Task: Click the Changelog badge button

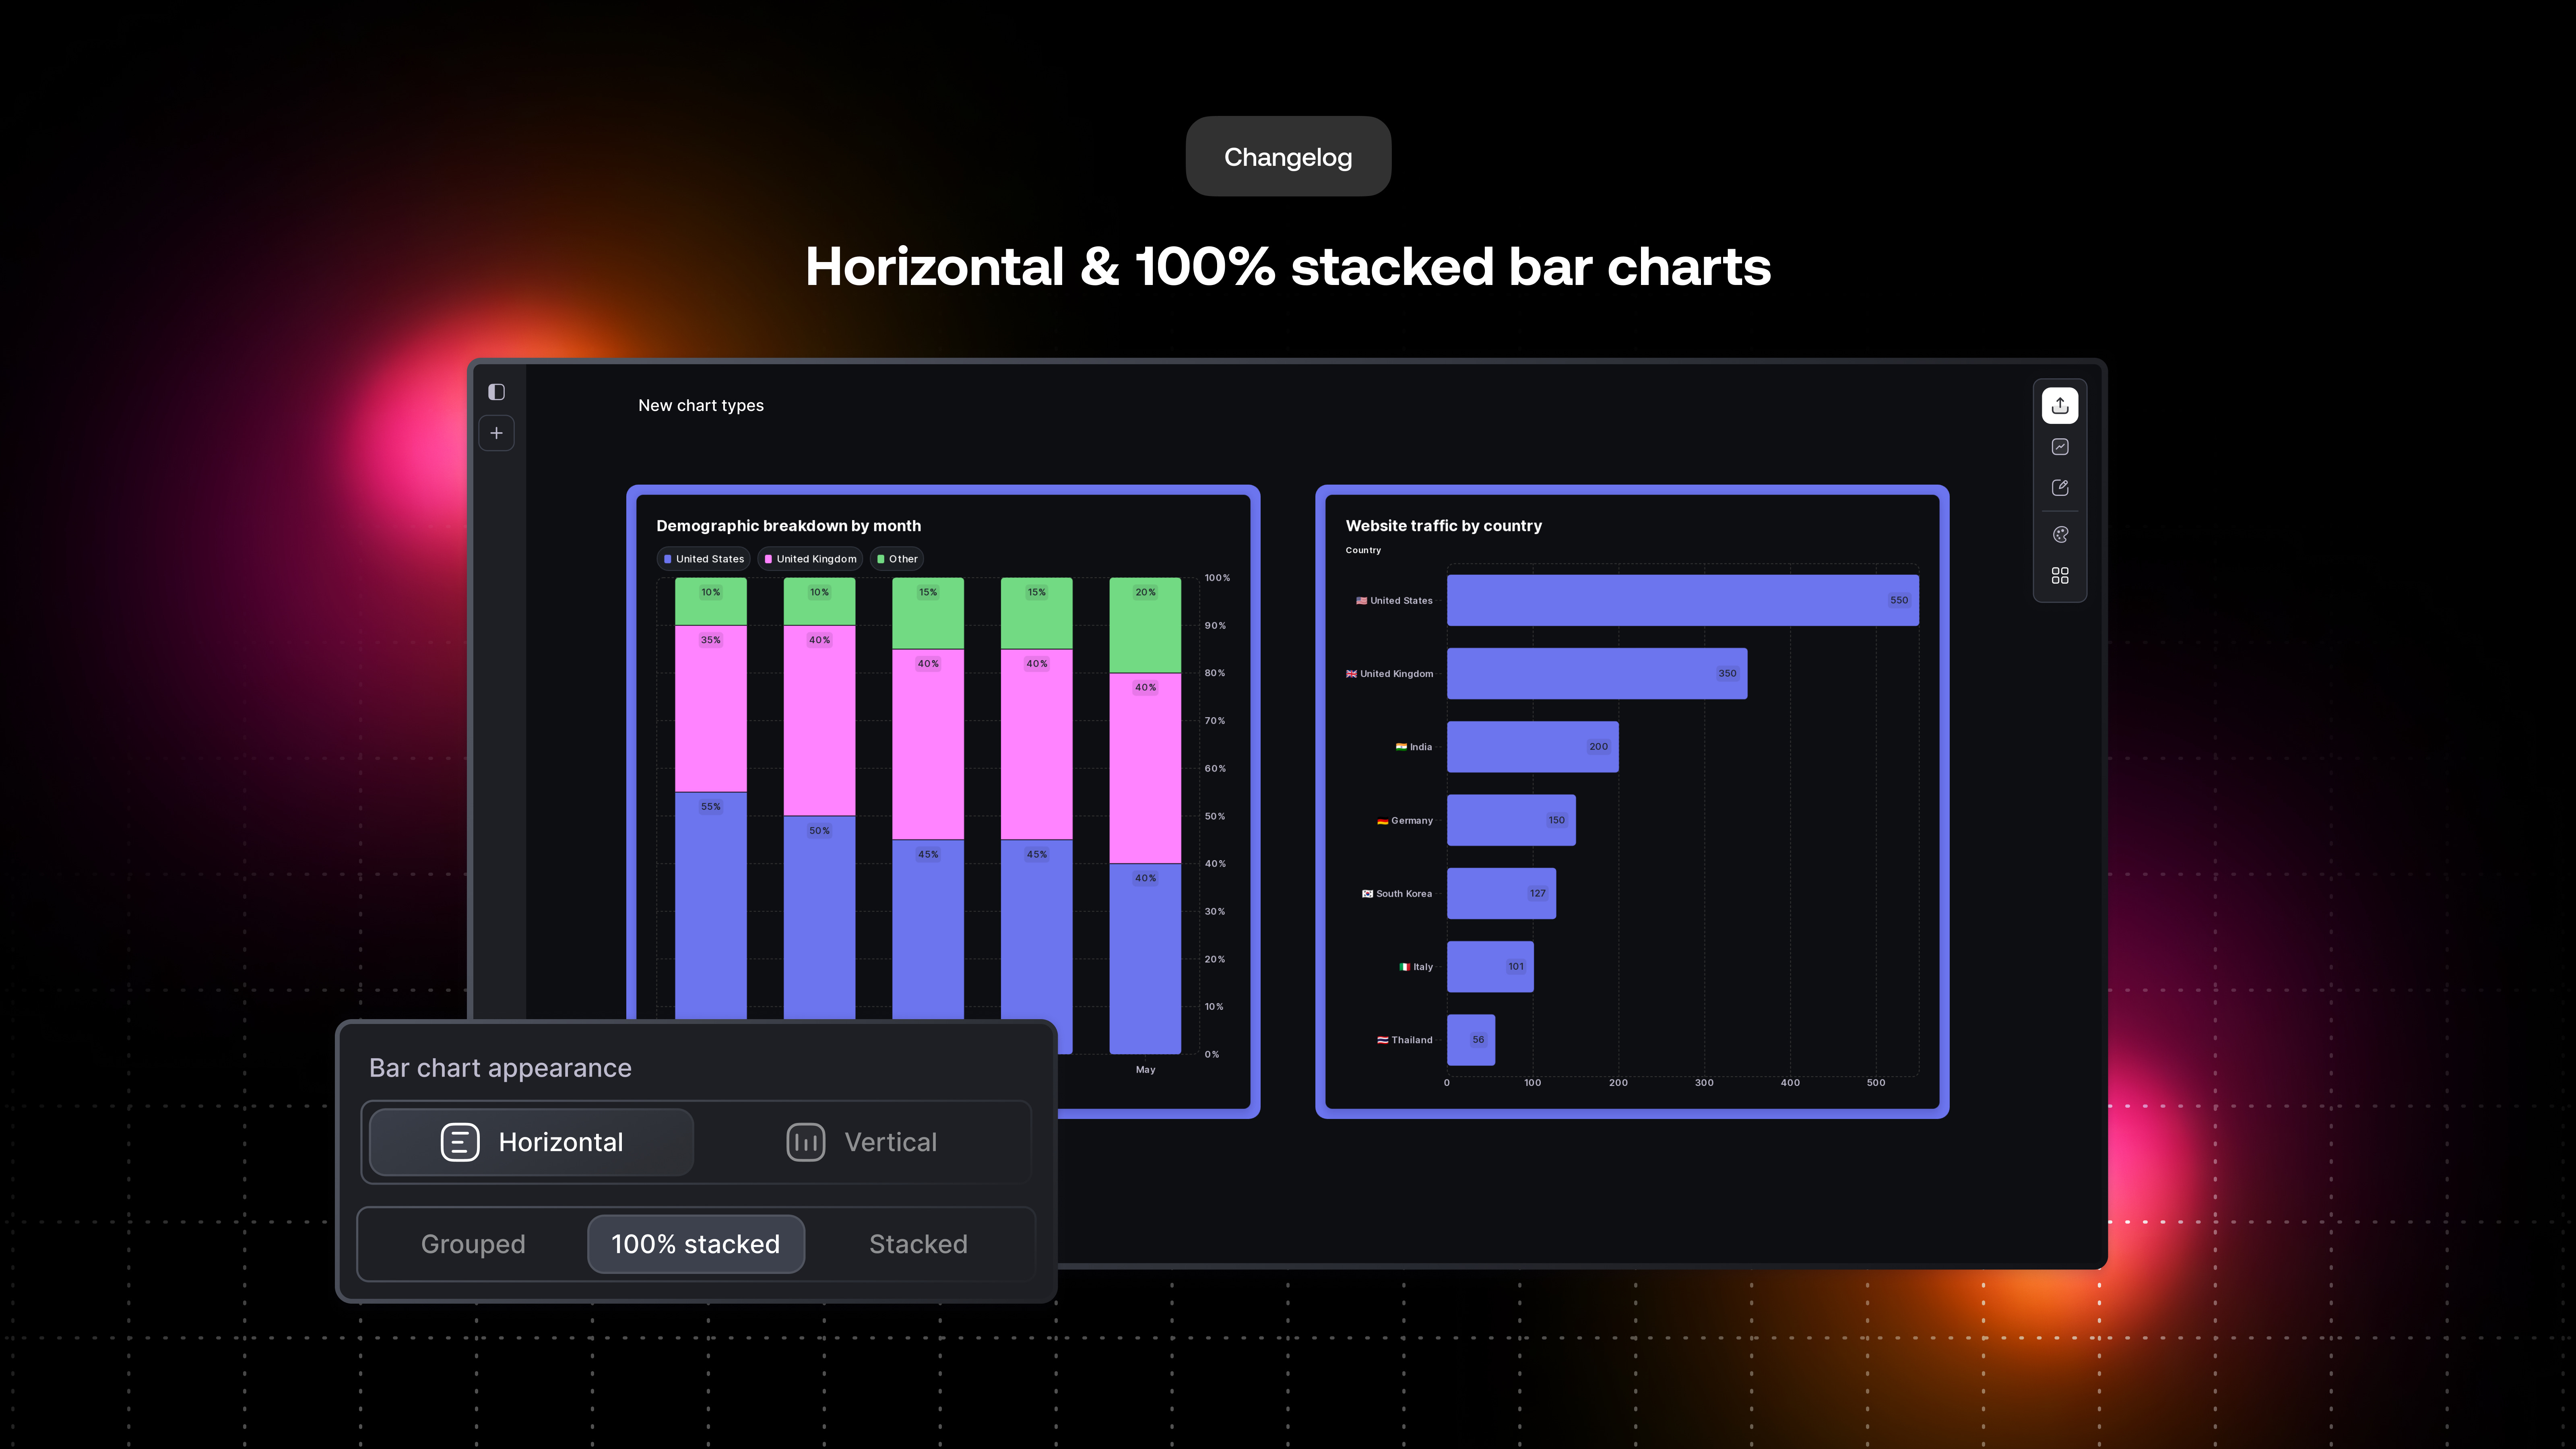Action: tap(1288, 157)
